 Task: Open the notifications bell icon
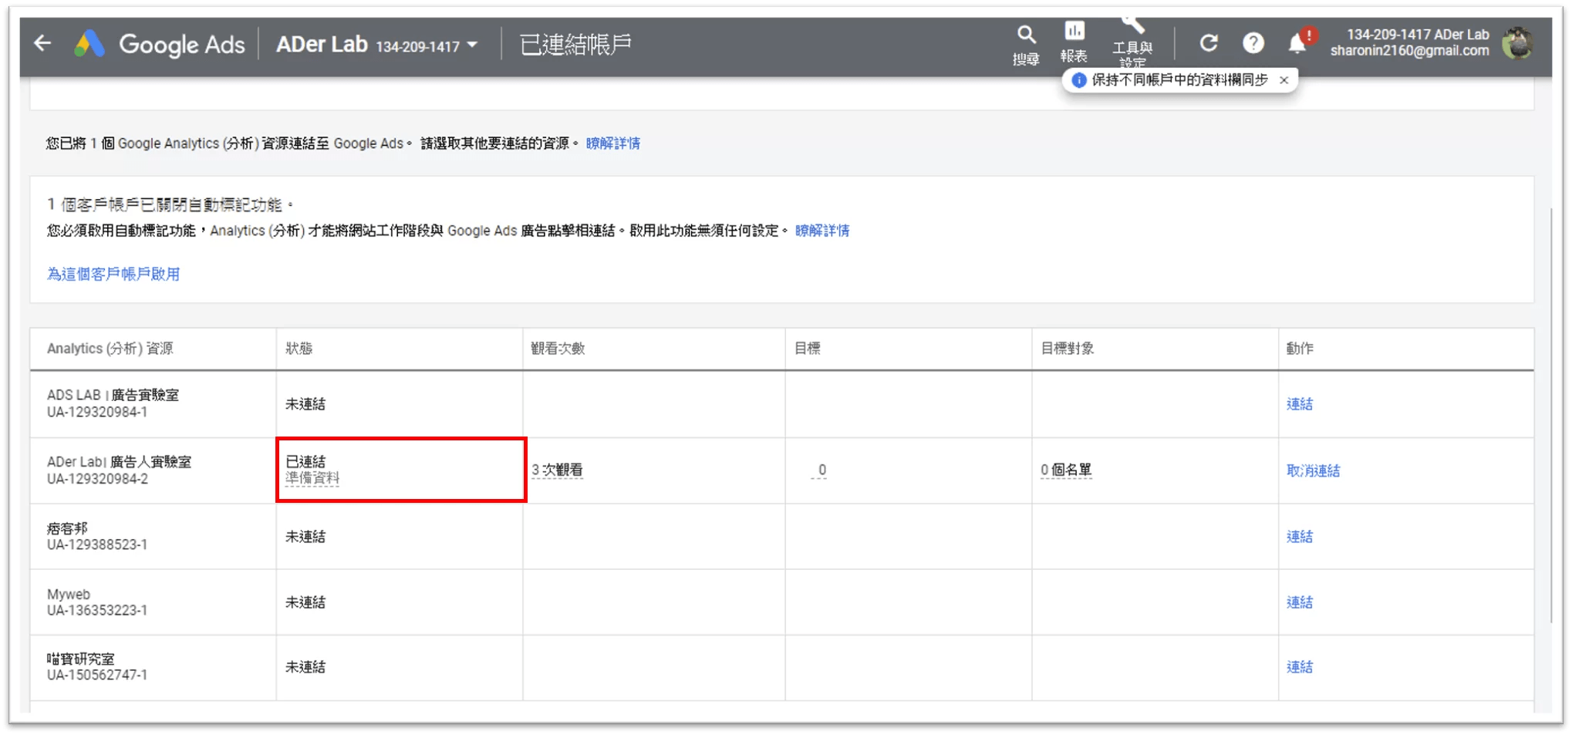click(1297, 43)
